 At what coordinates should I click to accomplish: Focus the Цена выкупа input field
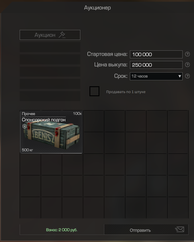[x=156, y=65]
